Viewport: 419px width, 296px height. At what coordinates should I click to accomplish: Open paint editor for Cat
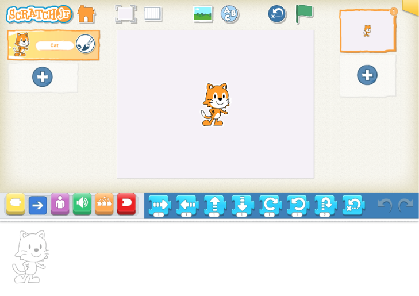coord(86,44)
